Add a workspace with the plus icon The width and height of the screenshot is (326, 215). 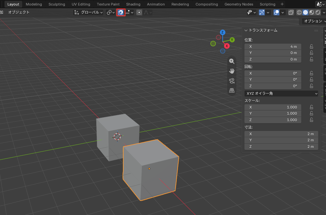click(x=282, y=4)
